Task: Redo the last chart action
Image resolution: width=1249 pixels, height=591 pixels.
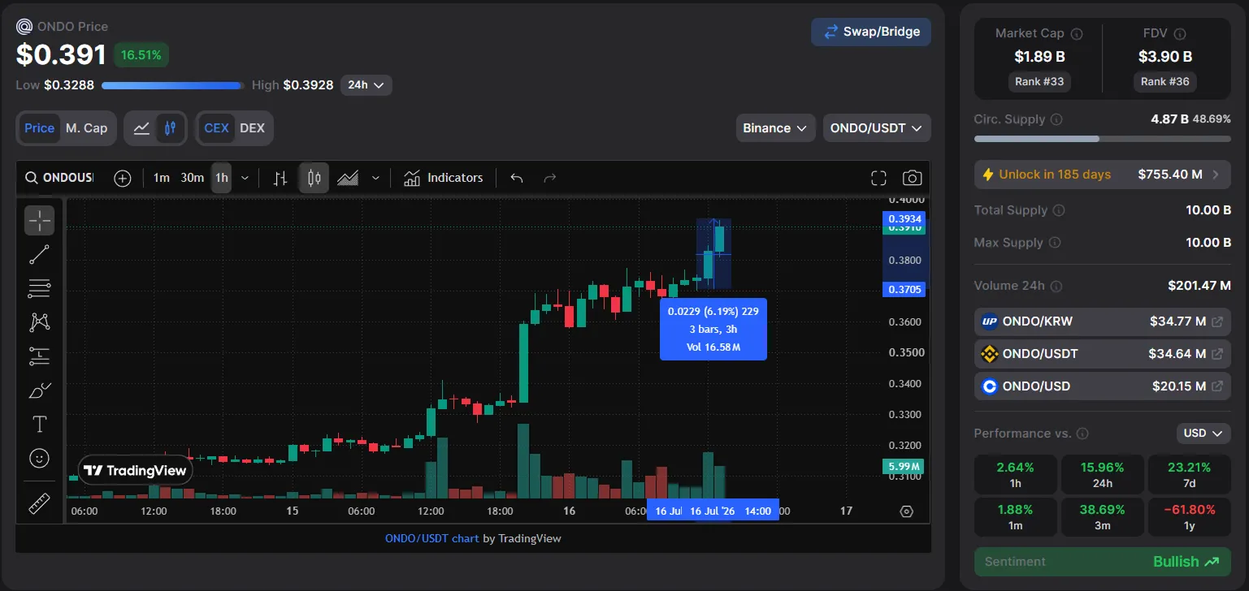Action: 550,178
